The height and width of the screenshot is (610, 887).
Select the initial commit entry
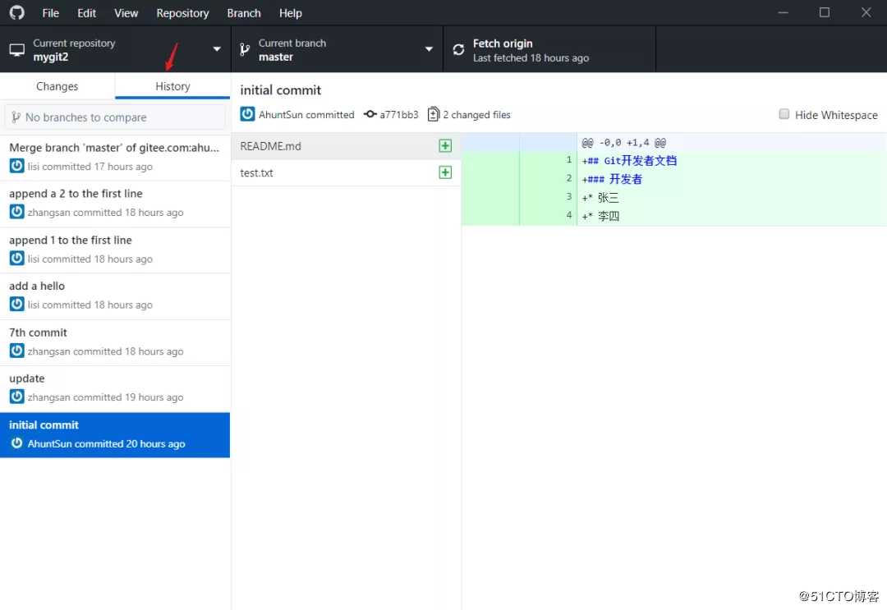[x=115, y=435]
